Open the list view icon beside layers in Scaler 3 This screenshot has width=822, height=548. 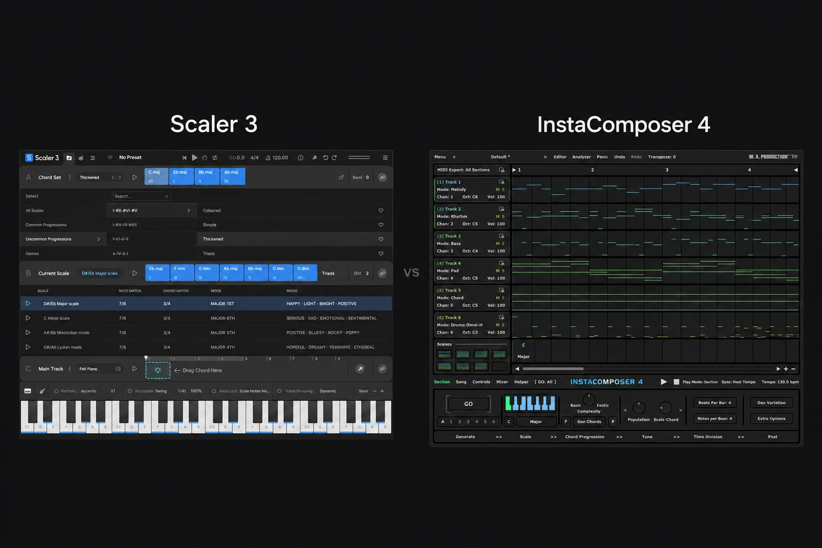tap(93, 158)
